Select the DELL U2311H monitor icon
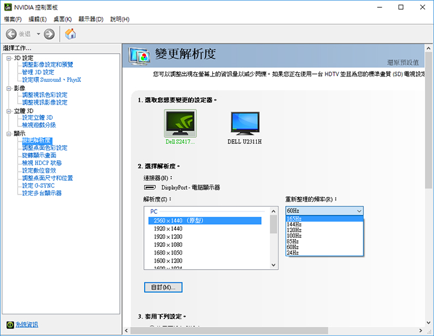Image resolution: width=434 pixels, height=336 pixels. point(245,123)
